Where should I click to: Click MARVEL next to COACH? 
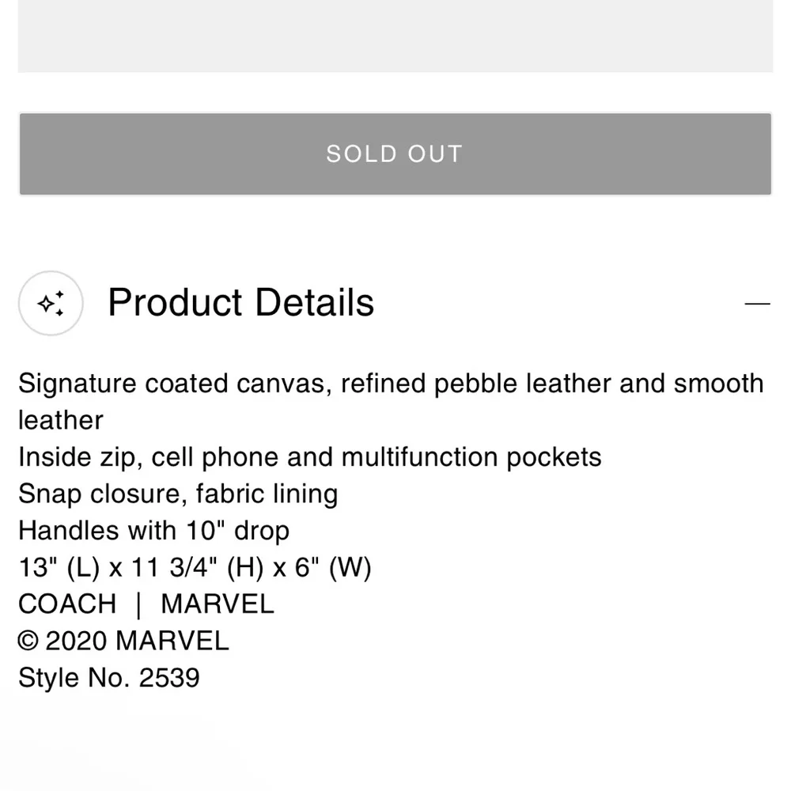[x=217, y=604]
